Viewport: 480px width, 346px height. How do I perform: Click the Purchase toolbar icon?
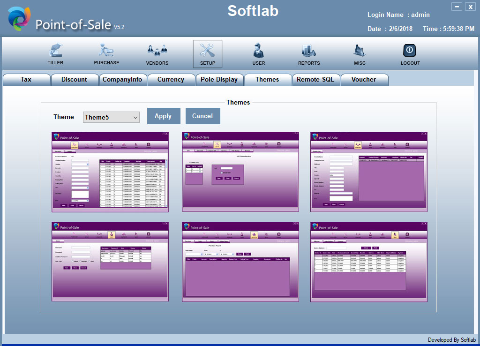[106, 51]
